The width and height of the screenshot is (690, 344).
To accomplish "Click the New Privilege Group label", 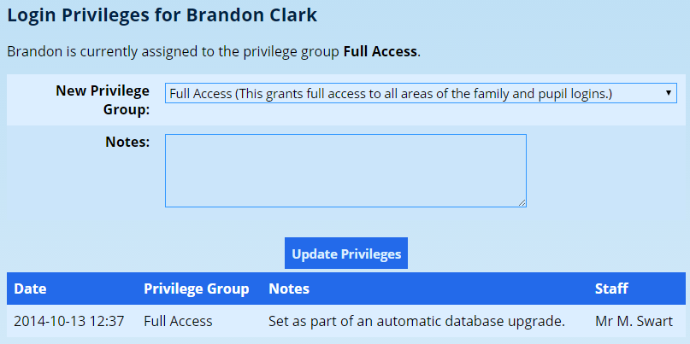I will pos(103,100).
